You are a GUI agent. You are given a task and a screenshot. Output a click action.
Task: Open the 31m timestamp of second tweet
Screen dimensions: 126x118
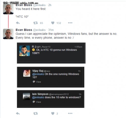pyautogui.click(x=51, y=30)
